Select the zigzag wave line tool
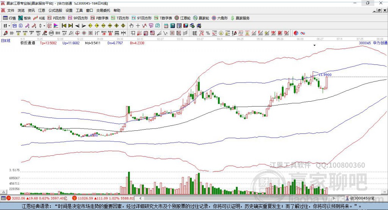Image resolution: width=388 pixels, height=210 pixels. pyautogui.click(x=166, y=33)
